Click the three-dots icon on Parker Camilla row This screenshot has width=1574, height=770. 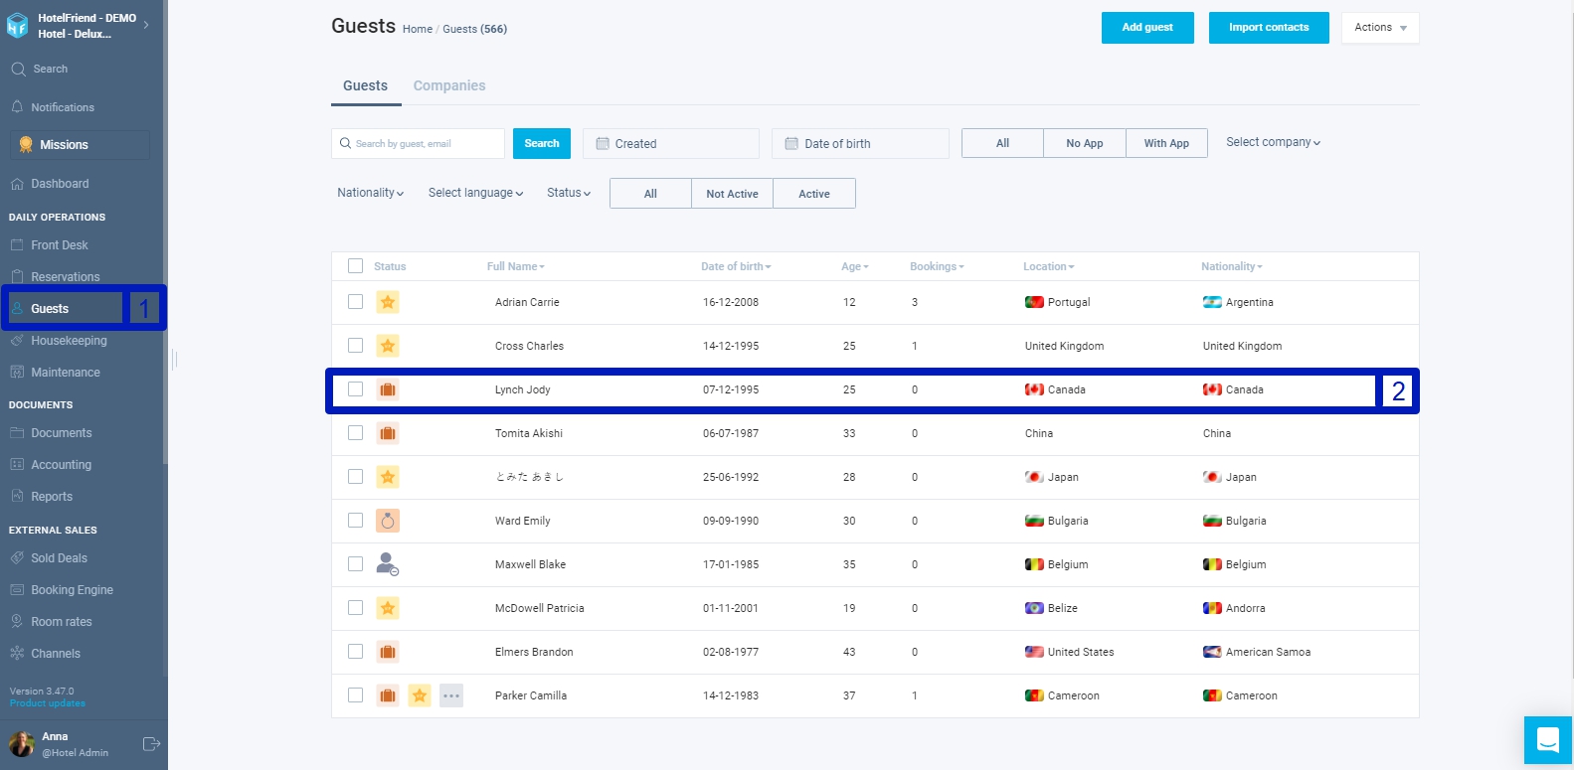pos(451,695)
